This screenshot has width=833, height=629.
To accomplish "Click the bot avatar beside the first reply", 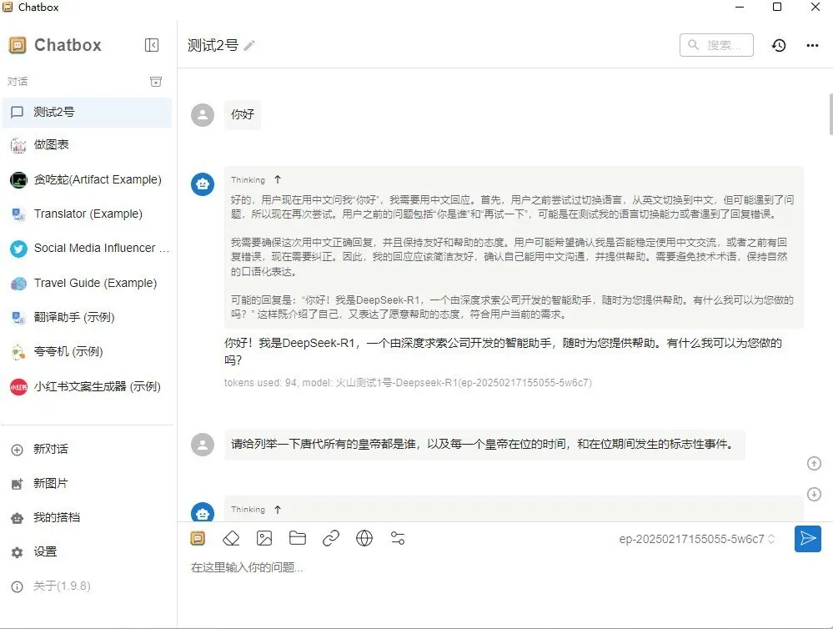I will tap(203, 184).
